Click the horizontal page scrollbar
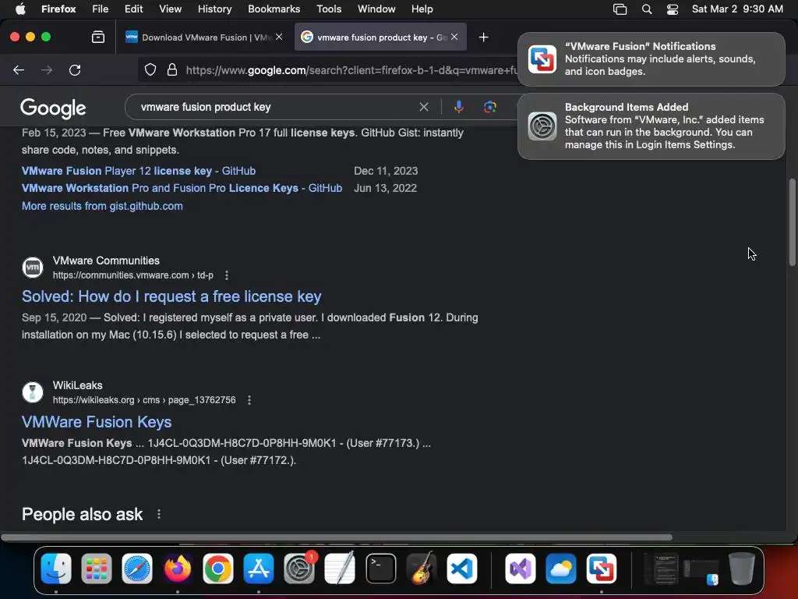This screenshot has width=798, height=599. [337, 537]
